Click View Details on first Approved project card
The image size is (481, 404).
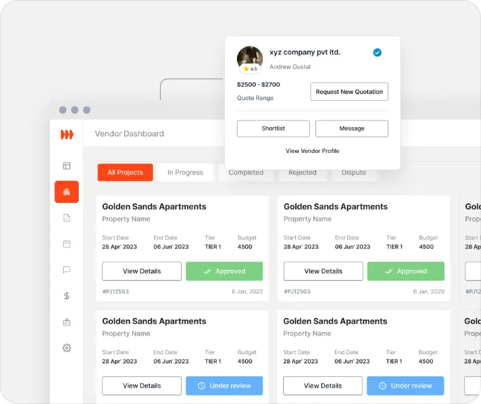pos(142,272)
